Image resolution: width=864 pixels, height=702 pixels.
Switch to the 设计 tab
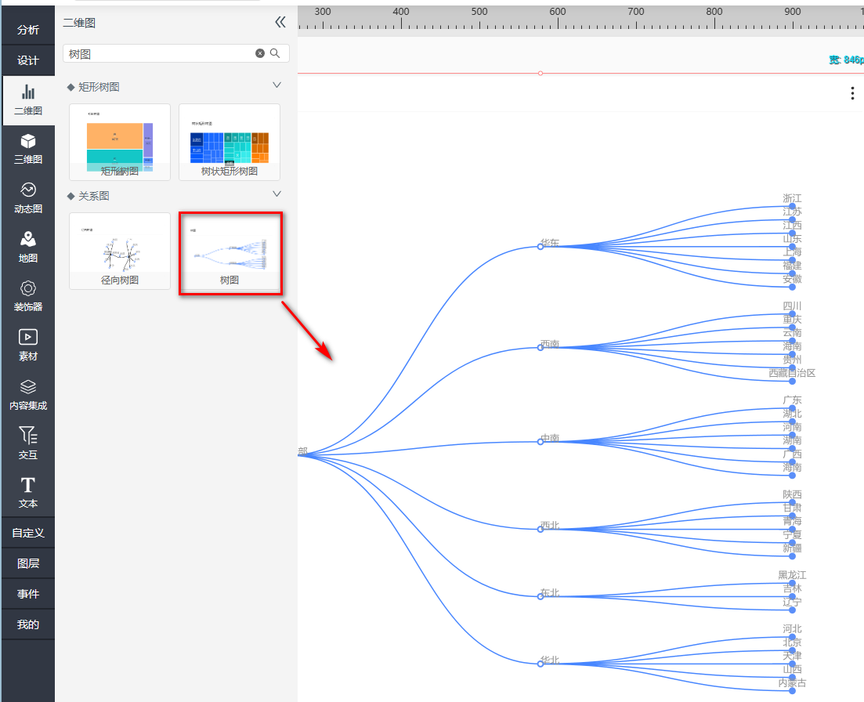tap(28, 60)
